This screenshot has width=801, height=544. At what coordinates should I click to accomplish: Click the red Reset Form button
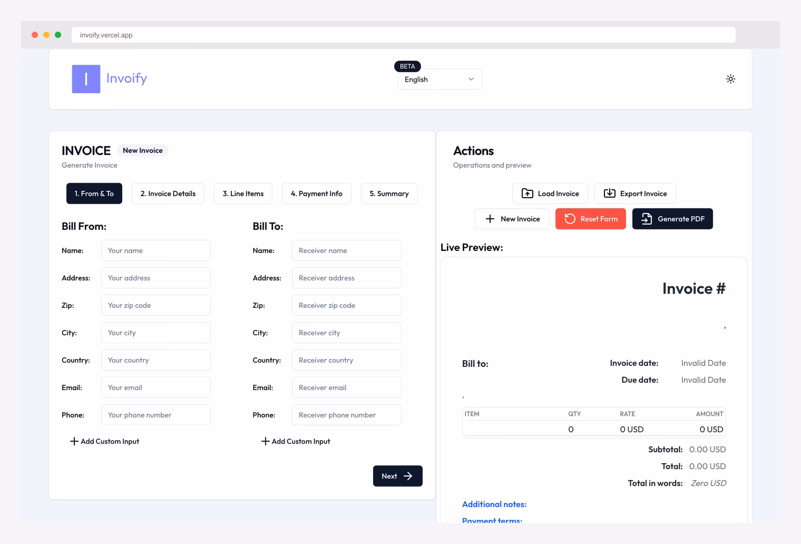tap(591, 219)
